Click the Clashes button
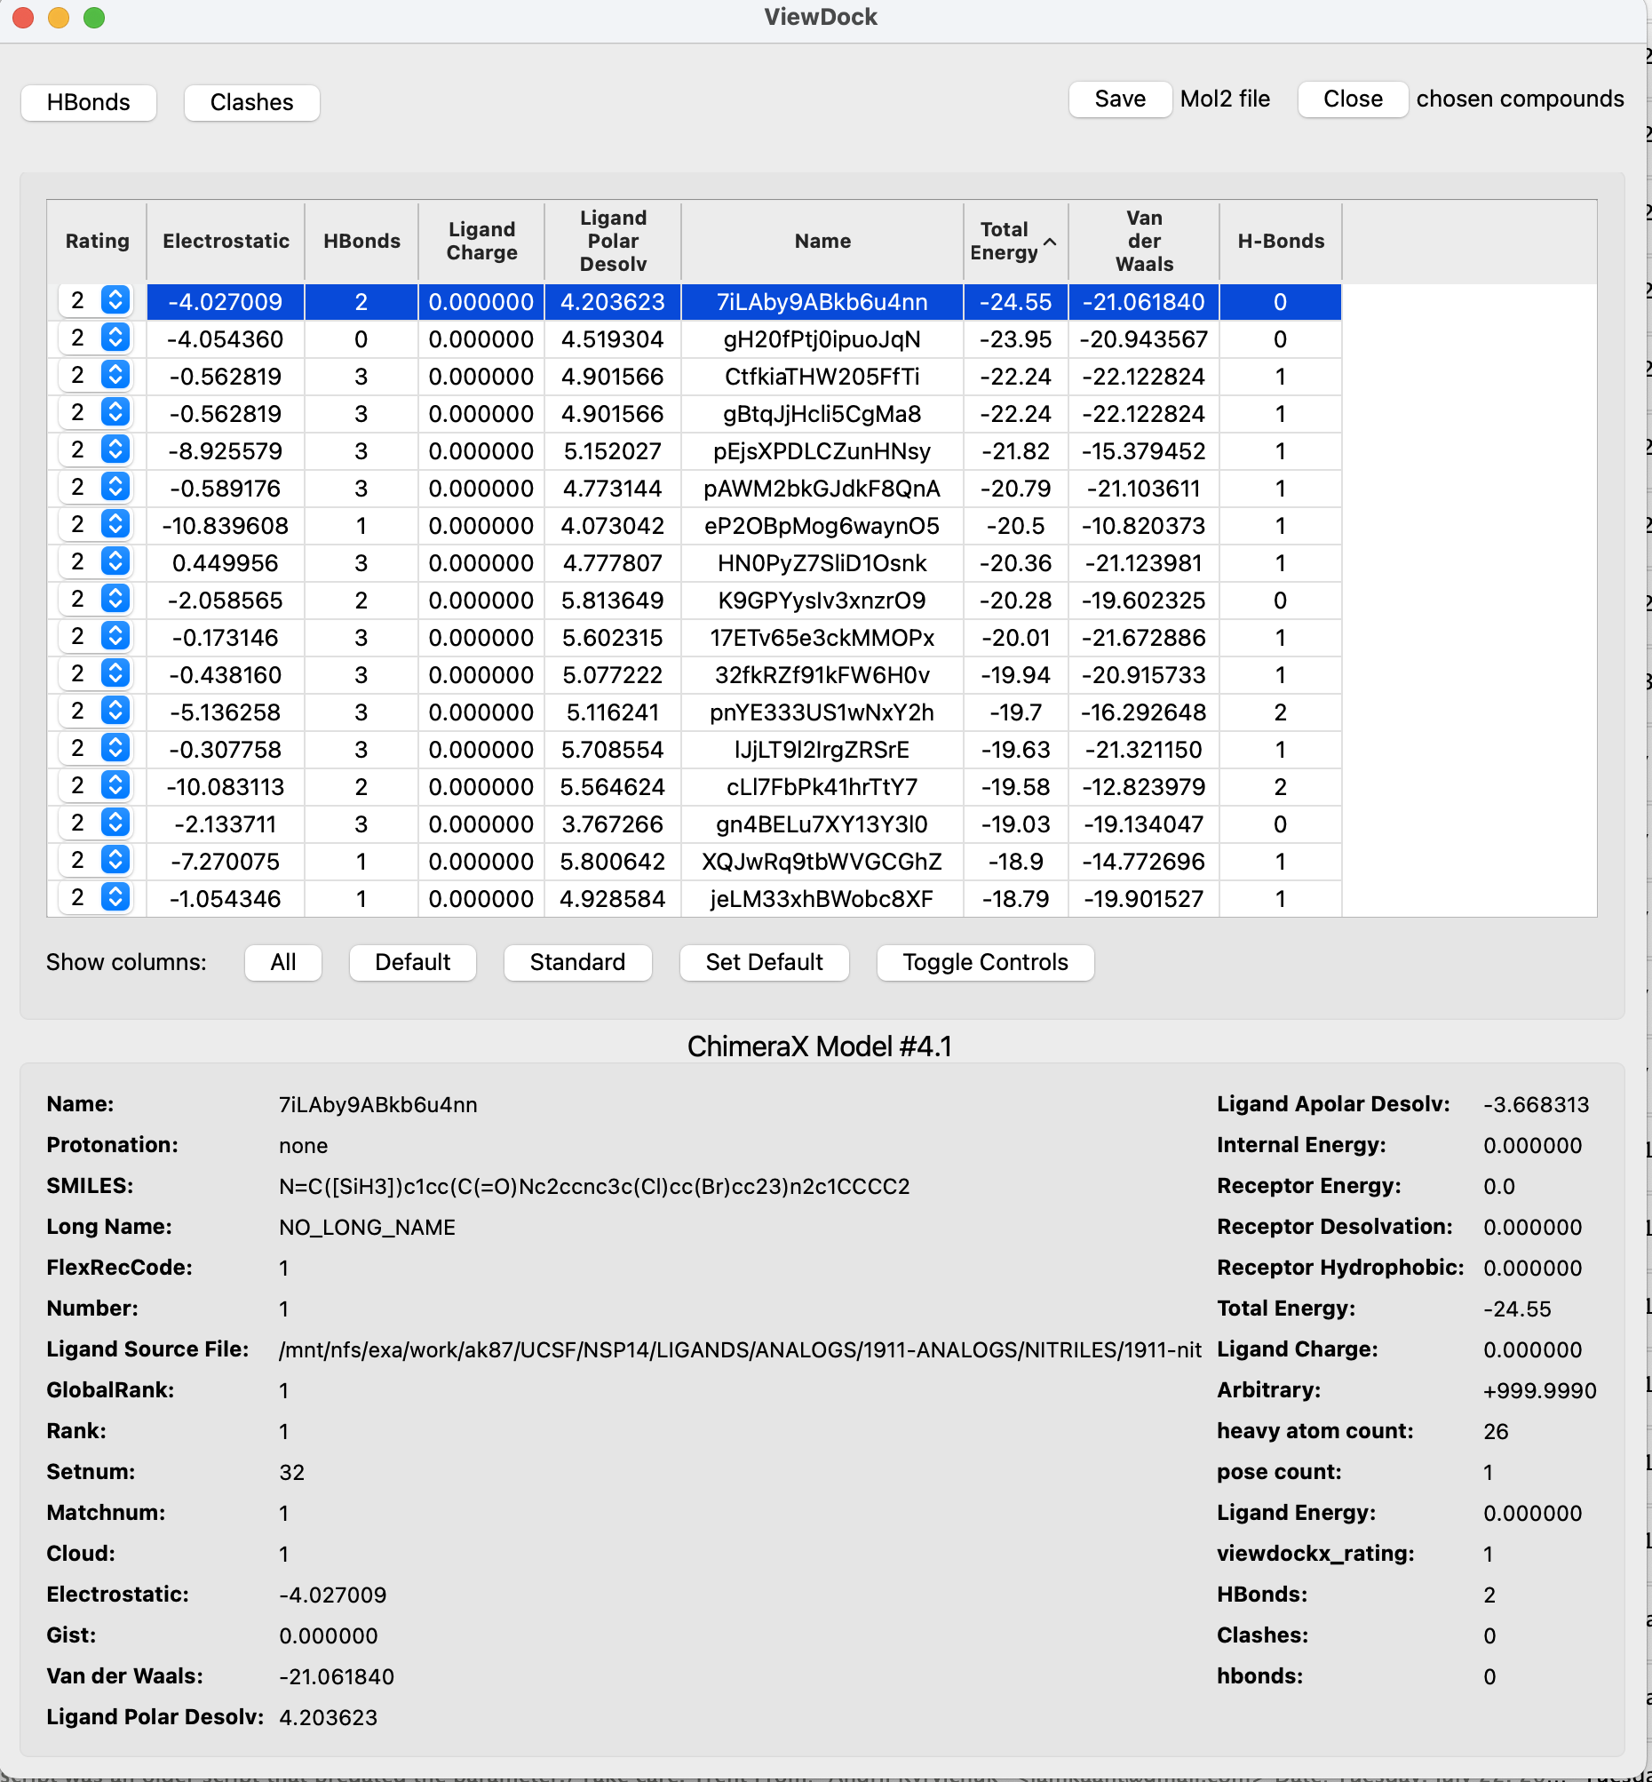 (251, 102)
